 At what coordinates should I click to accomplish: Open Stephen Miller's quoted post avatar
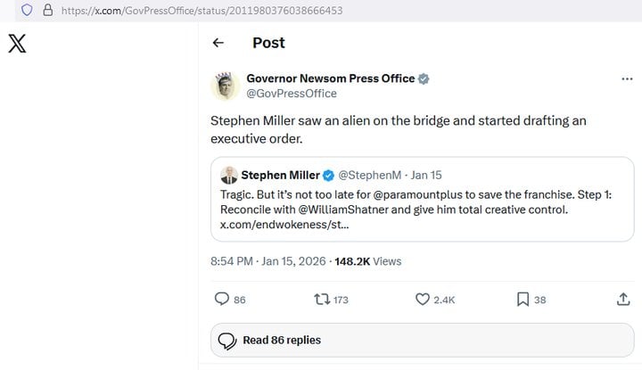[x=229, y=175]
